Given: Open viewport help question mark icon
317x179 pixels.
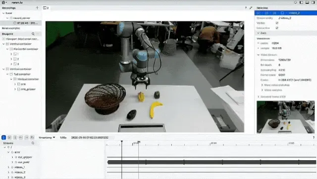Looking at the screenshot, I should tap(246, 8).
